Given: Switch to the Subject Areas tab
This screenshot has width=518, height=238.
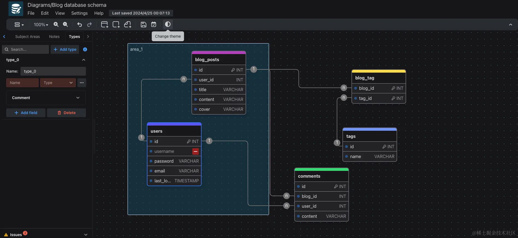Looking at the screenshot, I should (27, 37).
